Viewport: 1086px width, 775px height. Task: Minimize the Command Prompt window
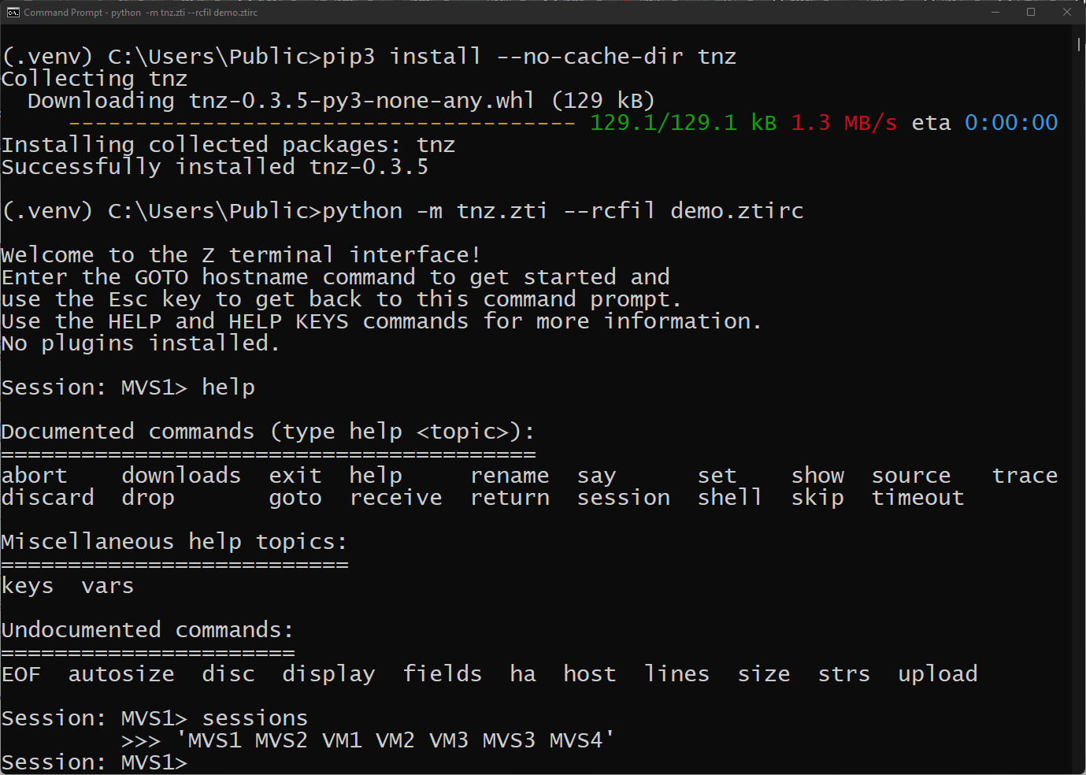point(994,12)
